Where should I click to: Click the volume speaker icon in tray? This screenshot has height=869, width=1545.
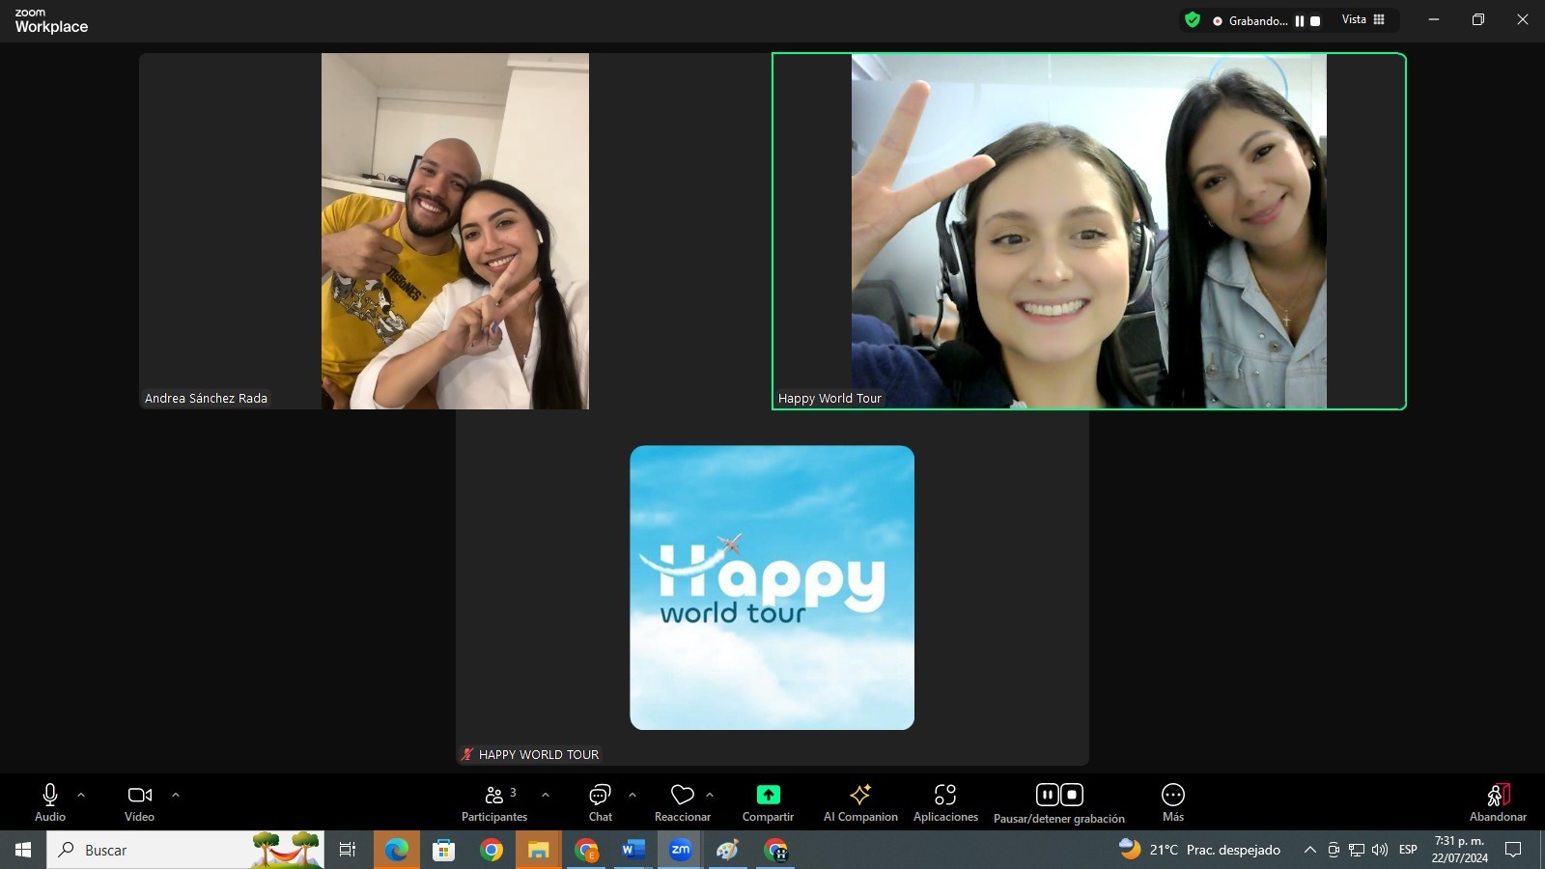pyautogui.click(x=1380, y=850)
